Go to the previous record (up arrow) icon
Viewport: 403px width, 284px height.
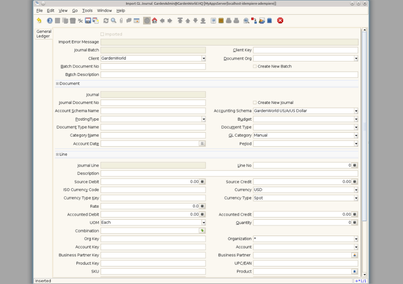(188, 20)
